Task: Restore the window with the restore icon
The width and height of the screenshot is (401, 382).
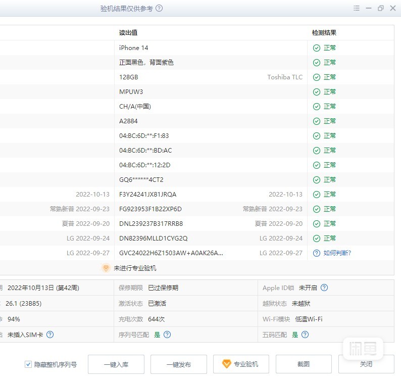Action: (x=380, y=8)
